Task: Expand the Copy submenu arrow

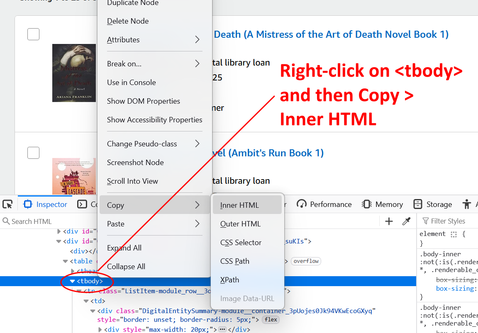Action: (x=197, y=205)
